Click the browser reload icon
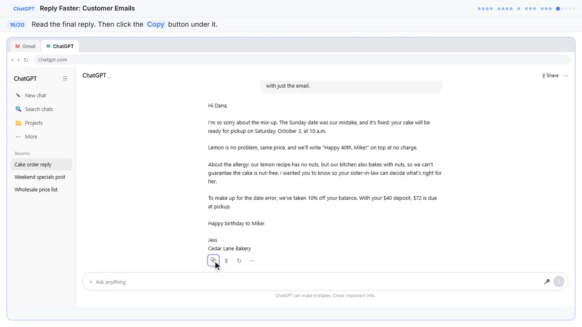Image resolution: width=582 pixels, height=327 pixels. click(x=26, y=60)
